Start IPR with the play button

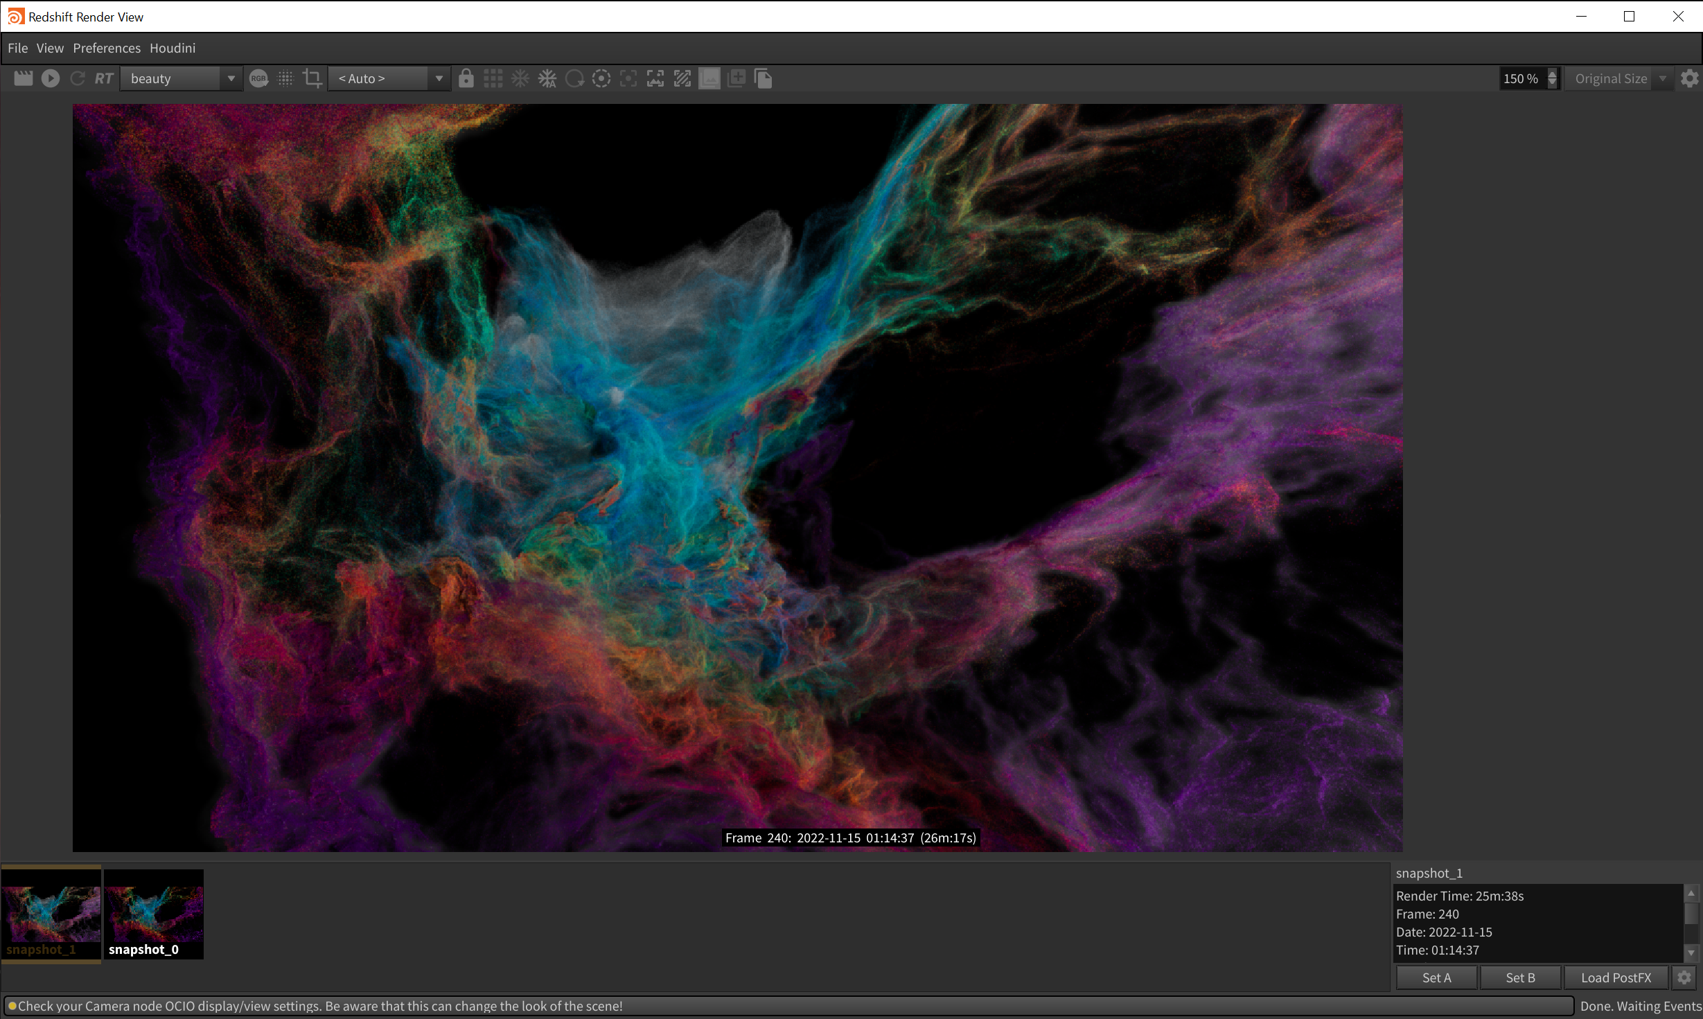51,78
